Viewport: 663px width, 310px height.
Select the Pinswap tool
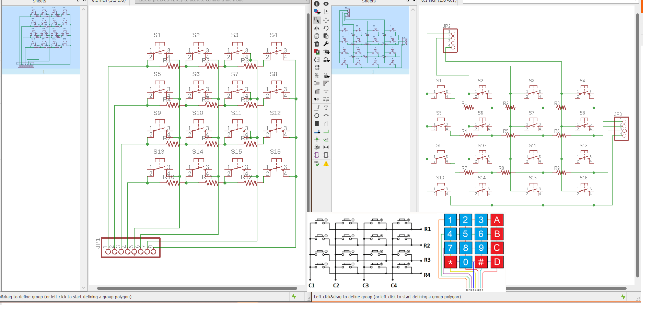pyautogui.click(x=317, y=60)
